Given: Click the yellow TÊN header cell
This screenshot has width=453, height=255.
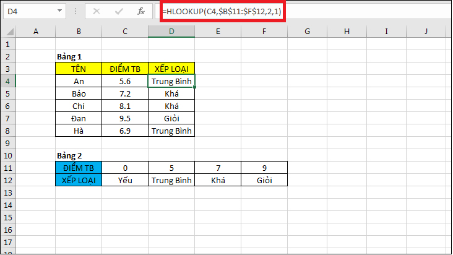Looking at the screenshot, I should (x=79, y=69).
